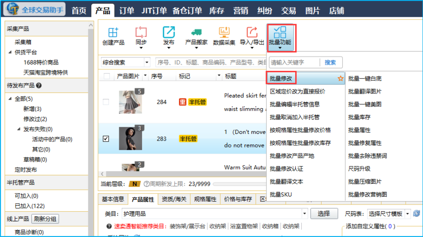Click recommended category 浴室置物架
The height and width of the screenshot is (237, 423).
(x=244, y=226)
